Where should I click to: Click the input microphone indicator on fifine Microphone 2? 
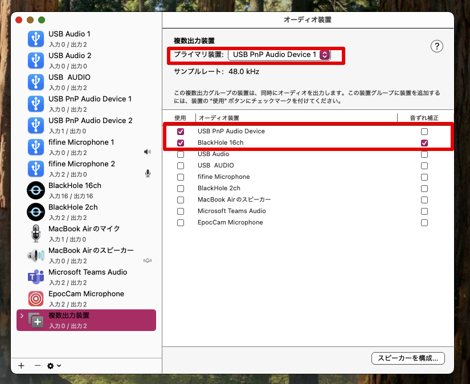[x=148, y=174]
